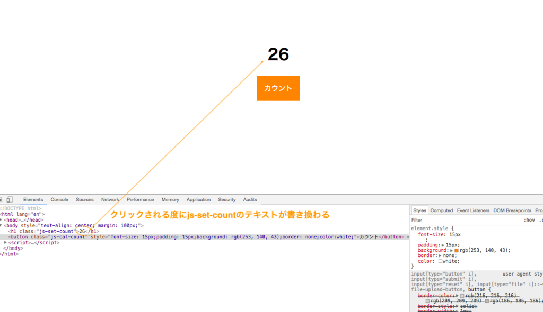The height and width of the screenshot is (312, 543).
Task: Open the DOM Breakpoints sidebar tab
Action: click(x=512, y=210)
